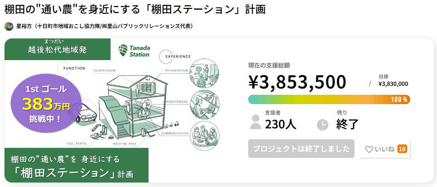Image resolution: width=437 pixels, height=187 pixels.
Task: Click the 100% label on progress bar
Action: coord(399,99)
